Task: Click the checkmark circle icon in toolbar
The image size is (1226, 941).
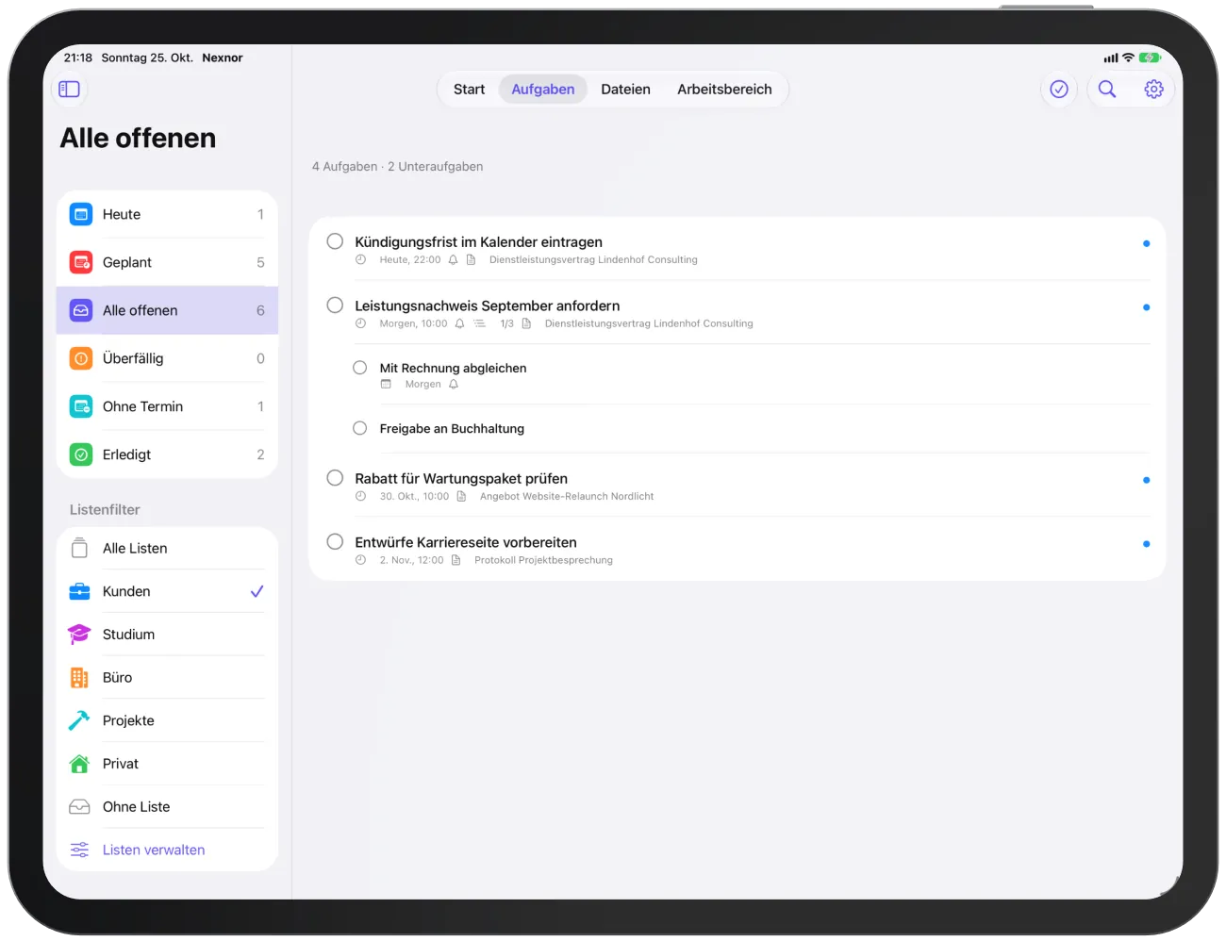Action: click(x=1059, y=89)
